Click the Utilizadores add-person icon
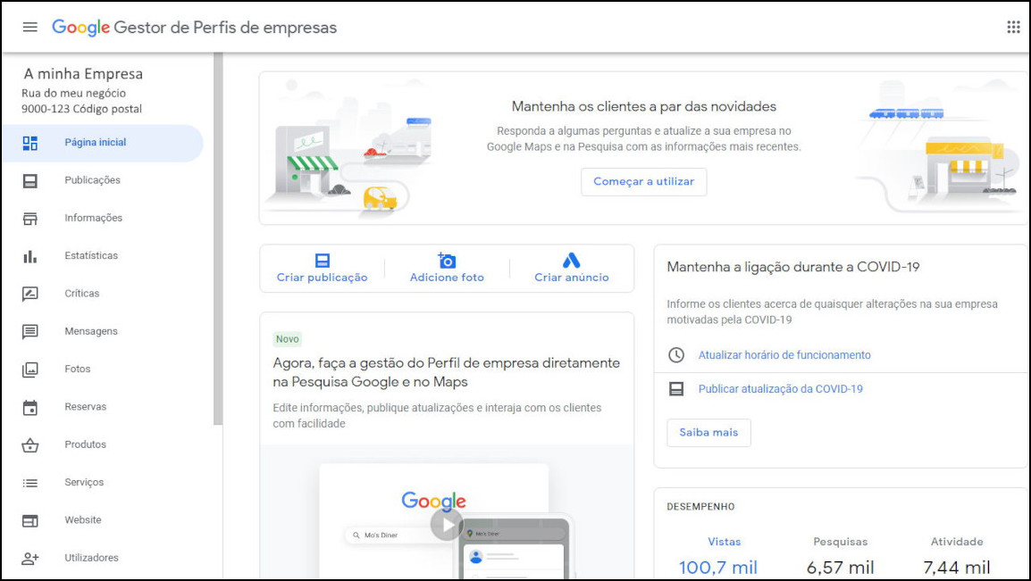 tap(30, 559)
